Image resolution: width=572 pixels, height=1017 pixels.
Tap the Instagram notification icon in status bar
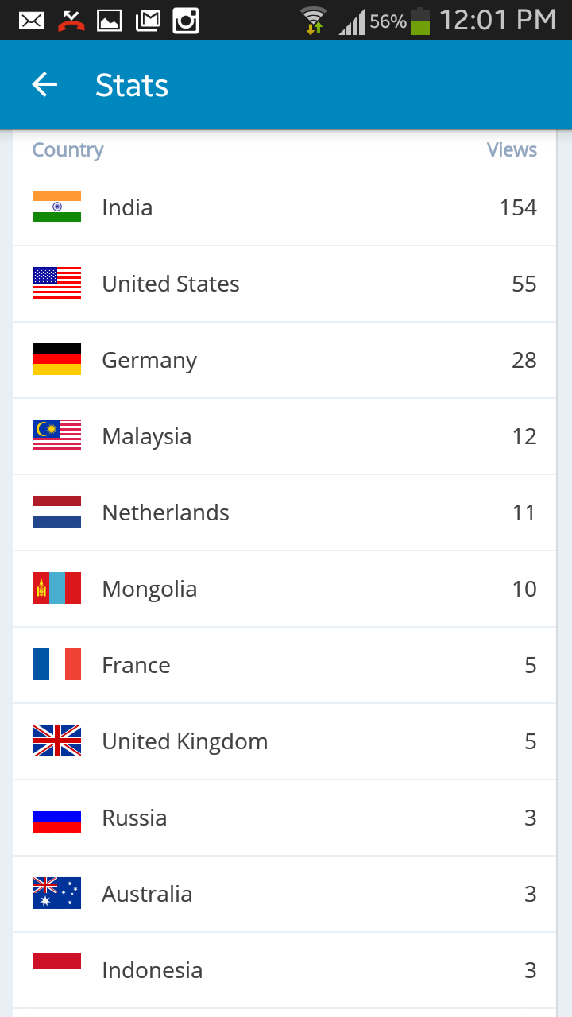point(186,21)
